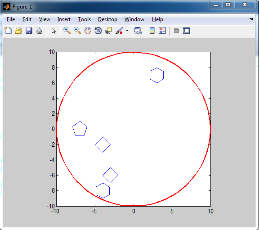Show plot tools and dock figure
This screenshot has width=259, height=230.
pyautogui.click(x=187, y=31)
